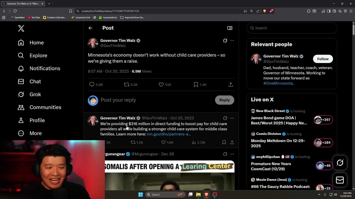
Task: Open reader view icon beside Post header
Action: [x=230, y=28]
